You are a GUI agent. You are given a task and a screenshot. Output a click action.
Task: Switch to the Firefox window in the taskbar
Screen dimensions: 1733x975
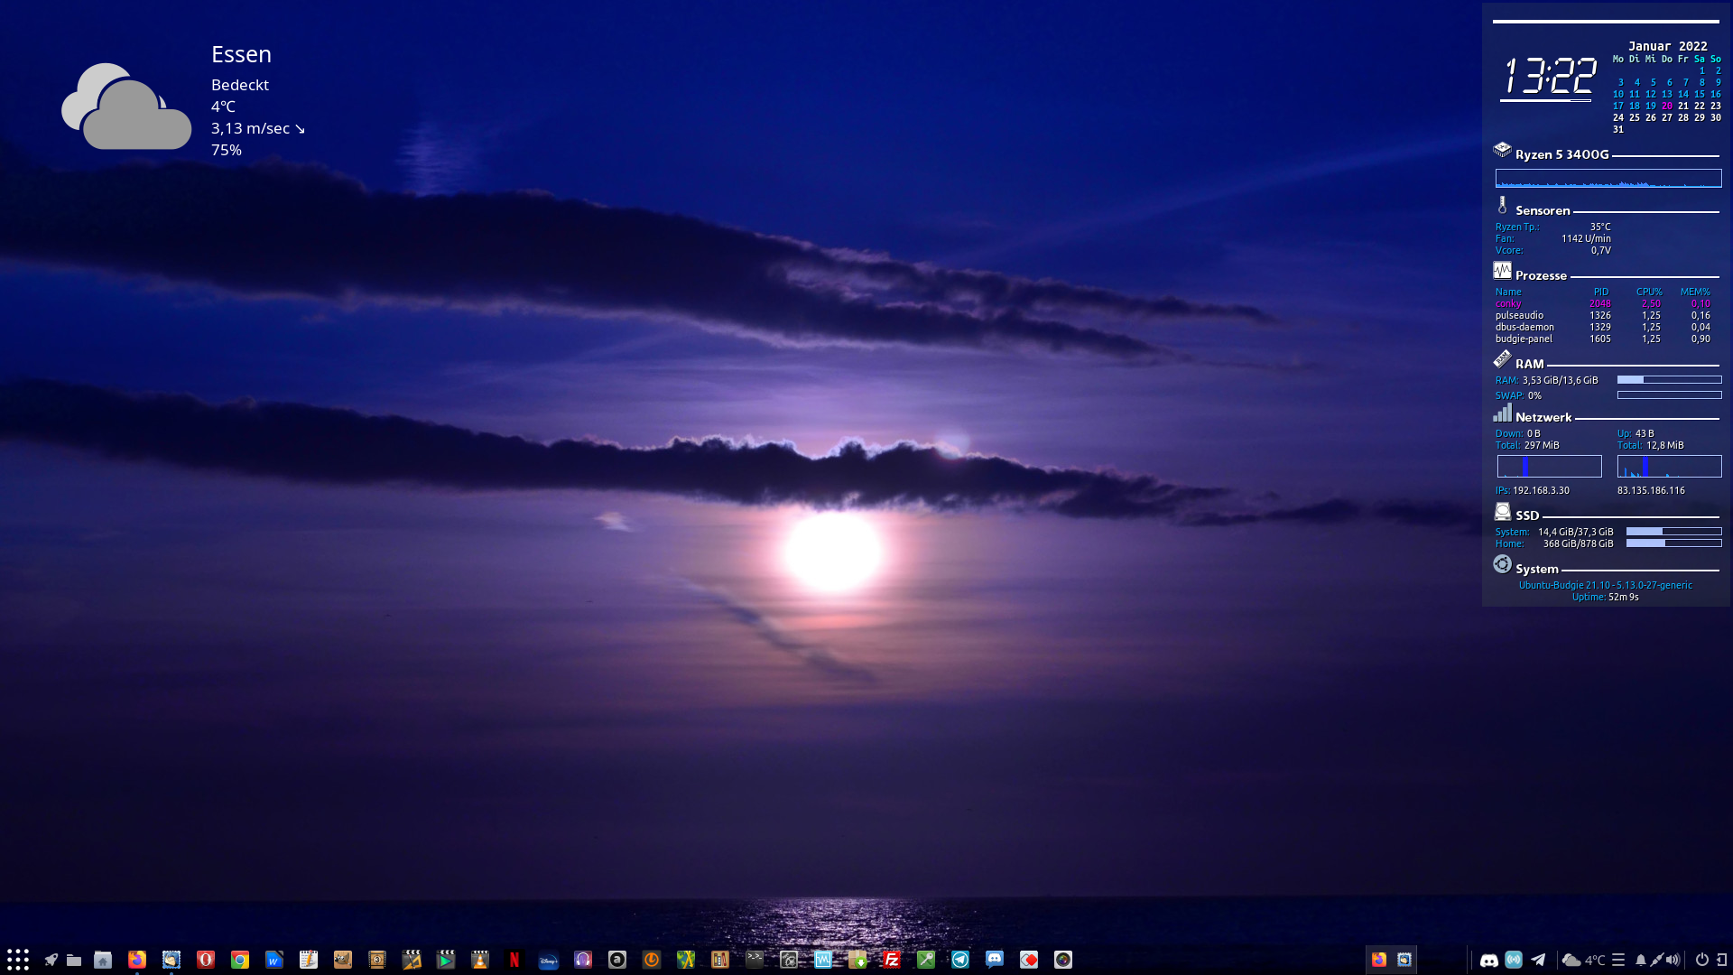coord(1379,960)
